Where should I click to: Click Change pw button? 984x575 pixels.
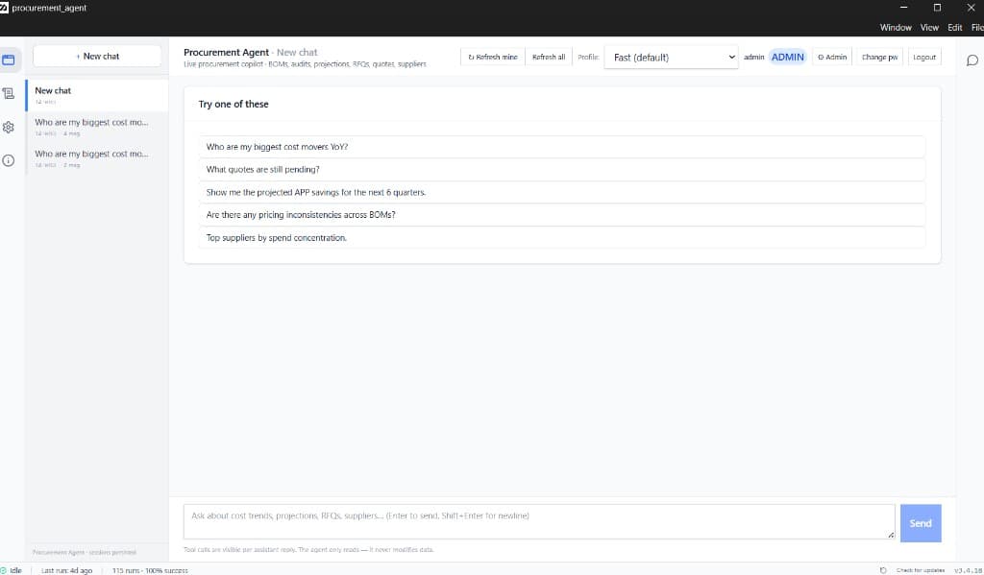880,57
